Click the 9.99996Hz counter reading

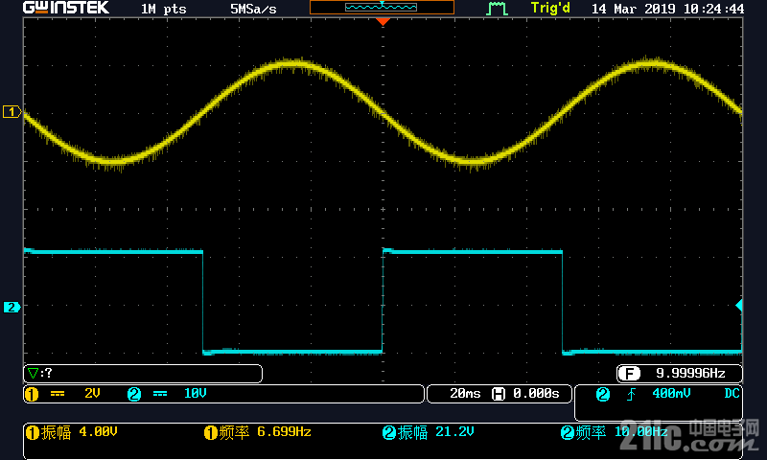click(x=690, y=374)
